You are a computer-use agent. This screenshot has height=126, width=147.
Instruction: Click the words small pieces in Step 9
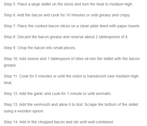[65, 48]
